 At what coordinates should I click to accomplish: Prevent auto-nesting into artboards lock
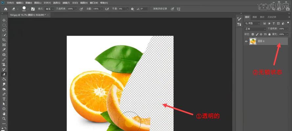coord(265,34)
